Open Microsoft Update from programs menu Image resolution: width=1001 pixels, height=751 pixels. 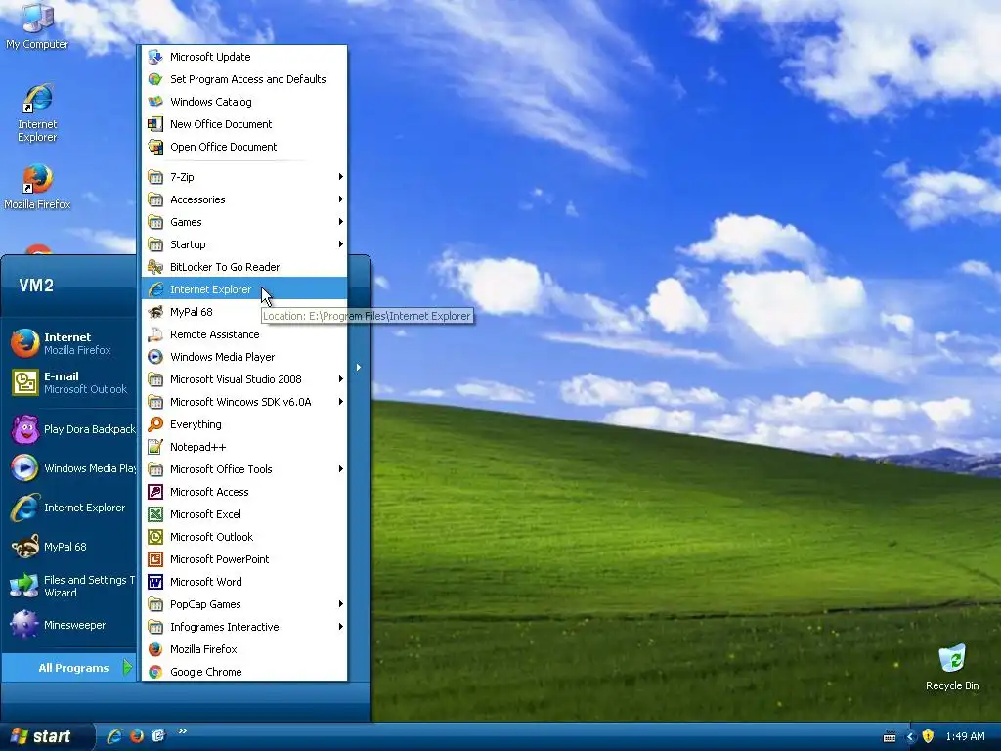tap(243, 57)
